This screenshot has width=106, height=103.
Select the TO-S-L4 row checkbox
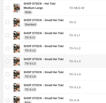coord(7,74)
